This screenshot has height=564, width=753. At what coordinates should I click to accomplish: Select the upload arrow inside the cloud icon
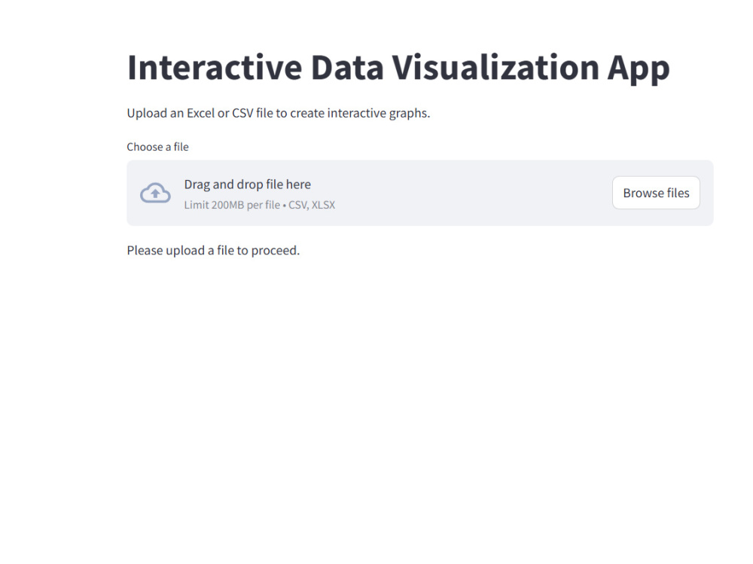[155, 192]
